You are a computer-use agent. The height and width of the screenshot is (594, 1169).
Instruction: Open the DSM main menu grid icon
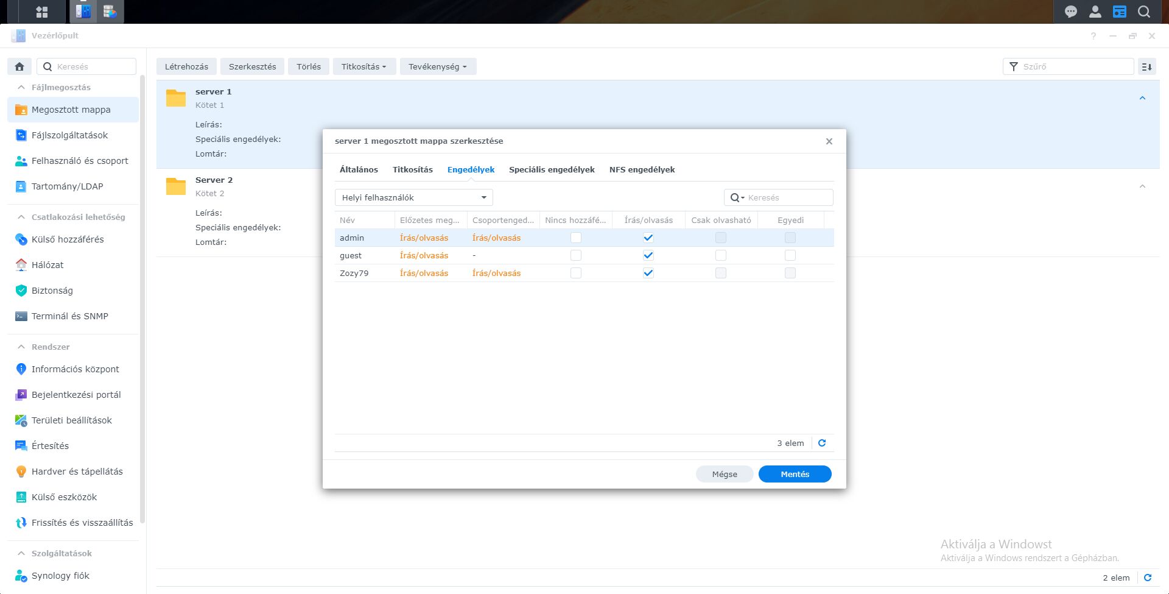tap(42, 12)
